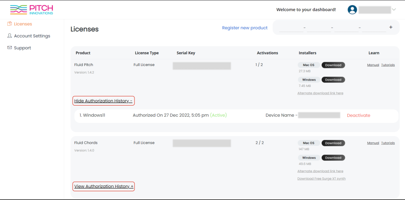The image size is (405, 200).
Task: Download Fluid Pitch Mac OS installer
Action: [x=333, y=65]
